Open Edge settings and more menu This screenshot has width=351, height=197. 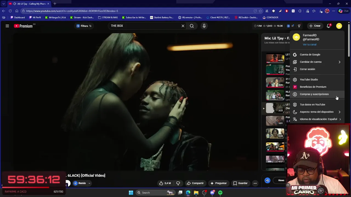click(333, 11)
